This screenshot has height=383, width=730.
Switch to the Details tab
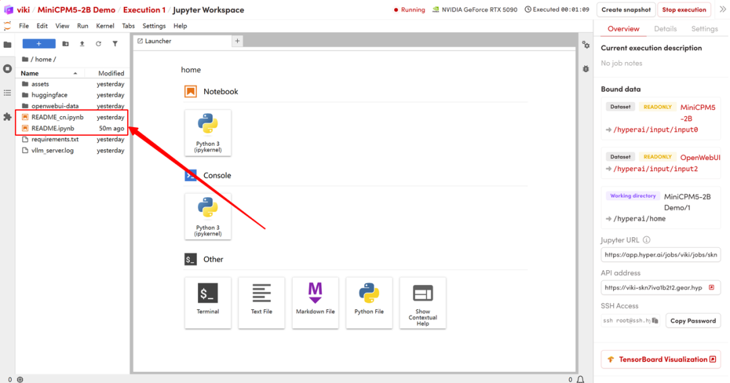tap(665, 29)
